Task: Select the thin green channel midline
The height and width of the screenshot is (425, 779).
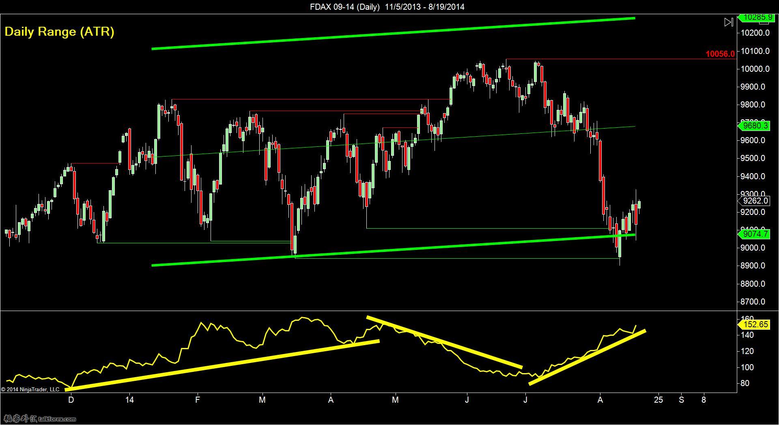Action: pos(394,142)
